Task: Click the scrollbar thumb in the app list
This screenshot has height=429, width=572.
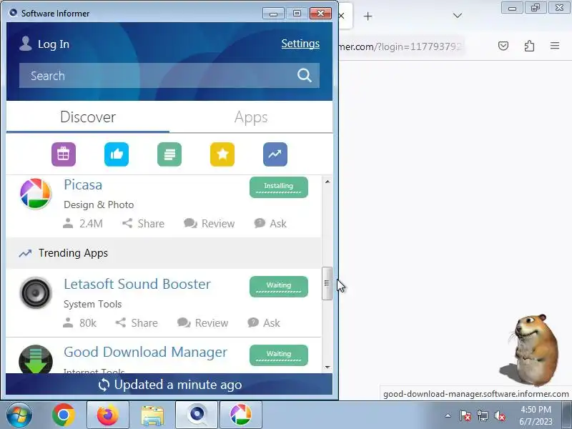Action: [x=327, y=283]
